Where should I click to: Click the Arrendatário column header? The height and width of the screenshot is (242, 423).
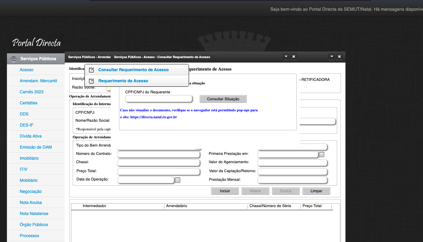click(177, 206)
